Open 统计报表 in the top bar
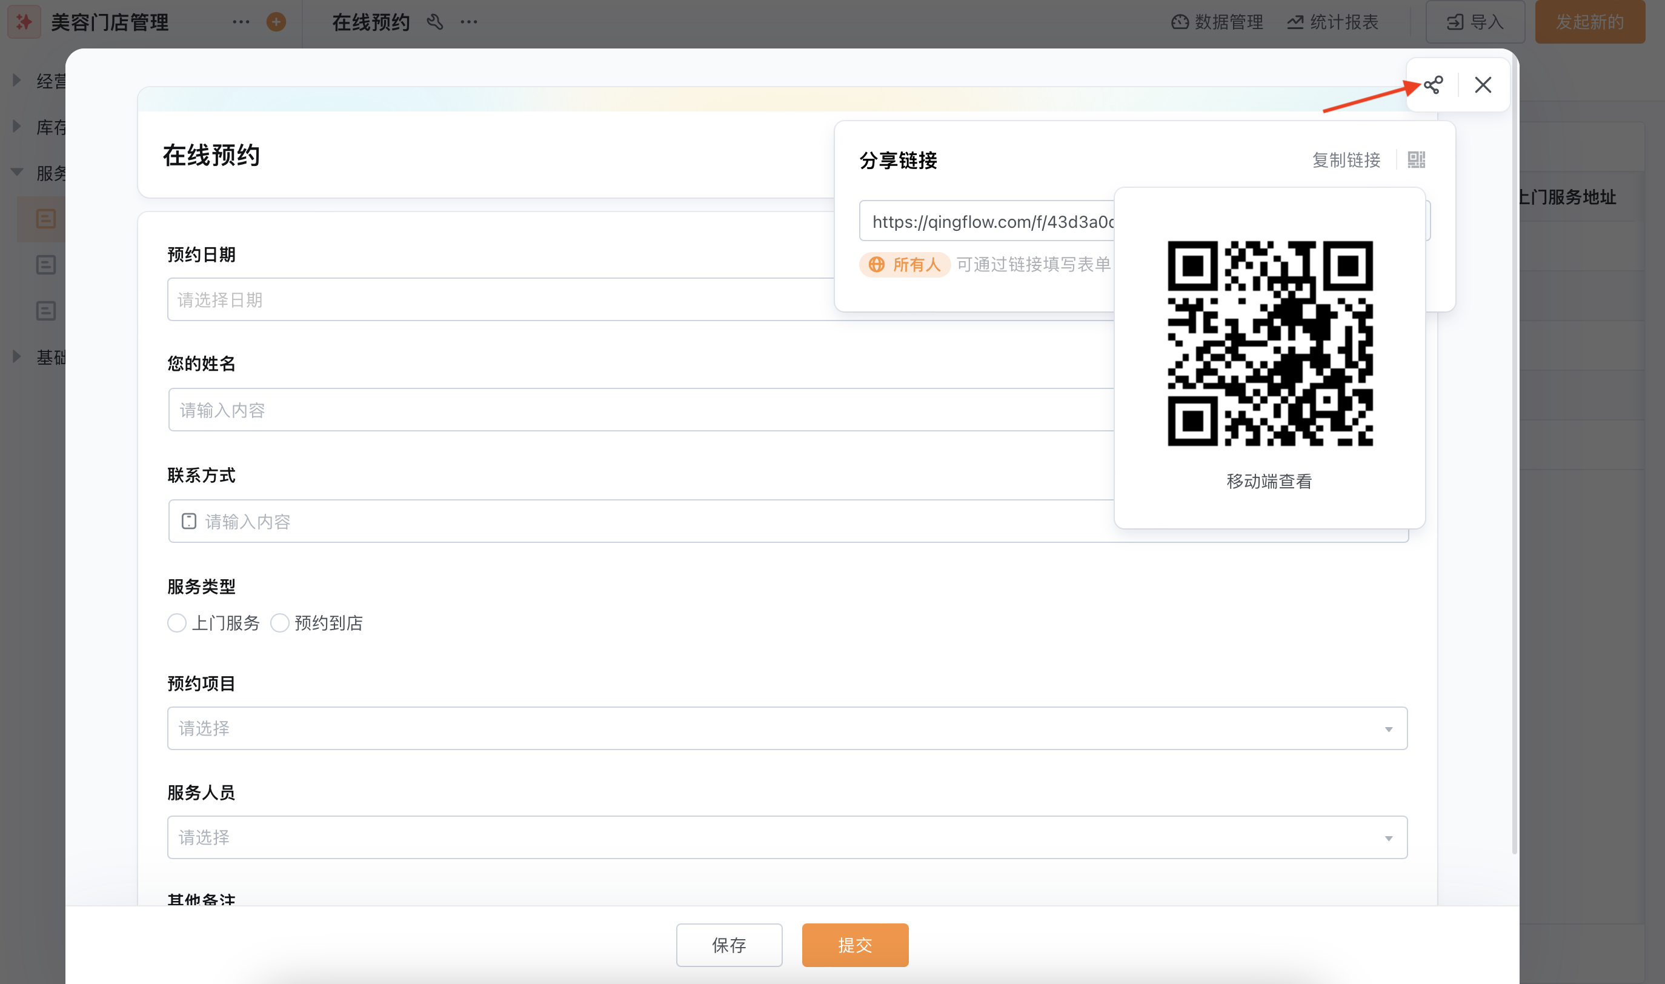The image size is (1665, 984). click(x=1333, y=22)
